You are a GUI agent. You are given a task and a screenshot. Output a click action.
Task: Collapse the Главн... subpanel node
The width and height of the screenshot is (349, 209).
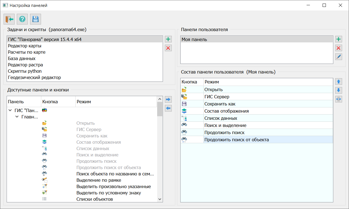(17, 117)
